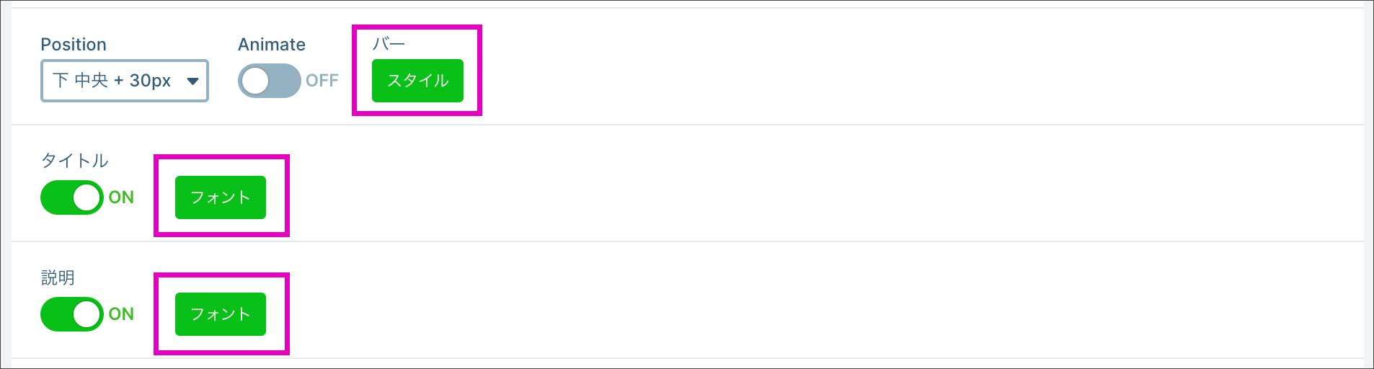Click the Position field label
Viewport: 1374px width, 369px height.
click(74, 45)
